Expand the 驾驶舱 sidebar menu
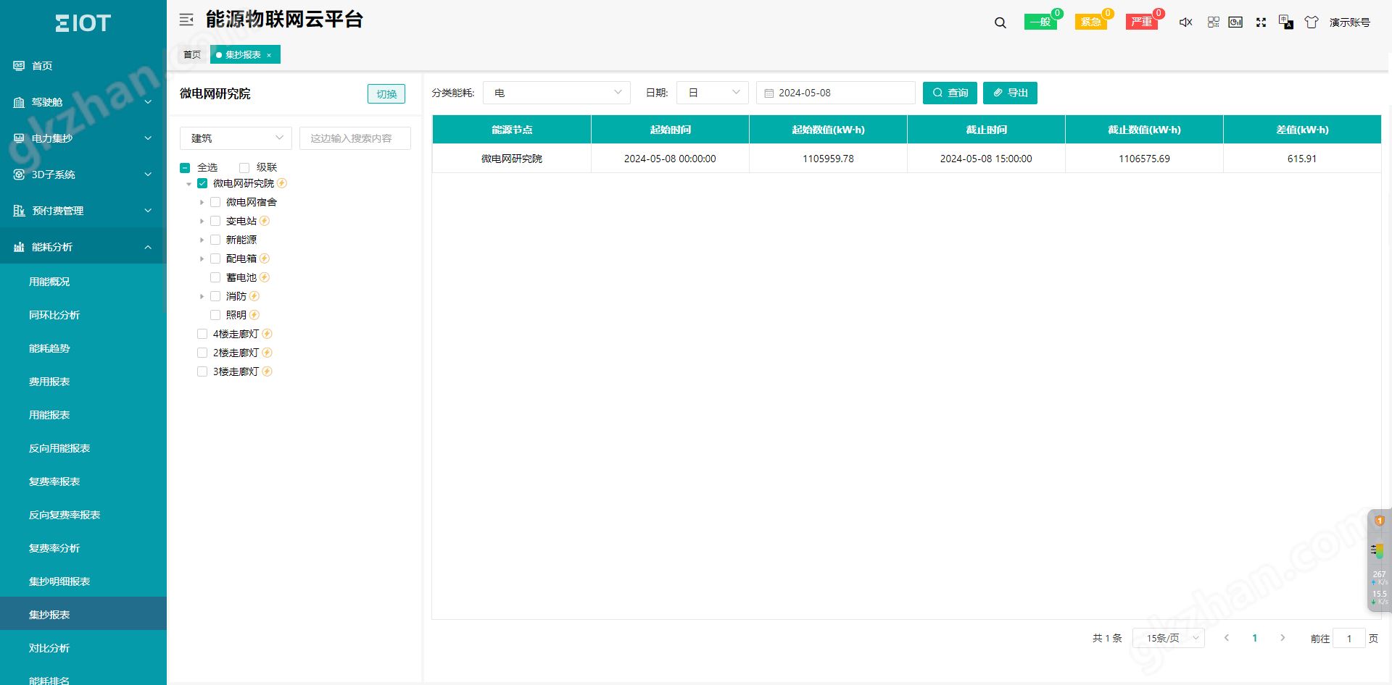The width and height of the screenshot is (1392, 685). coord(83,102)
